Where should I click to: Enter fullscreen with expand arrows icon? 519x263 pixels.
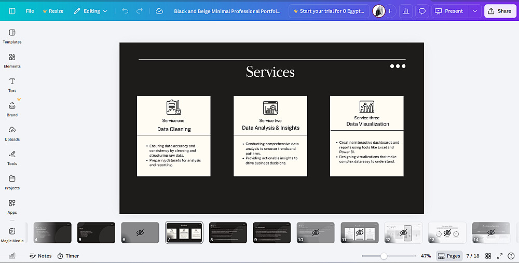pos(500,256)
